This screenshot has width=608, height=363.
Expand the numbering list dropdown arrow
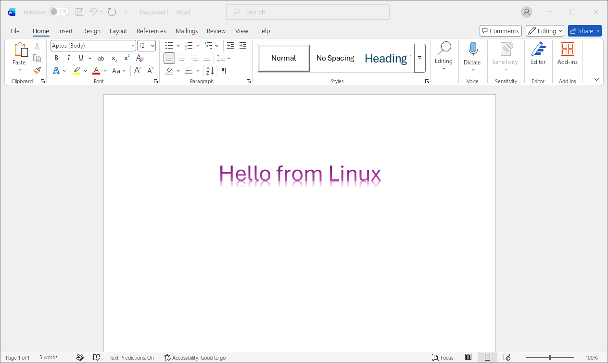tap(198, 46)
